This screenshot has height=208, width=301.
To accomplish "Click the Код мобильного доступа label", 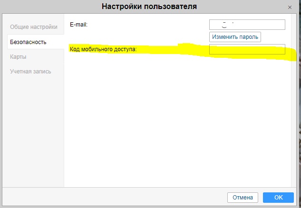I will coord(103,49).
